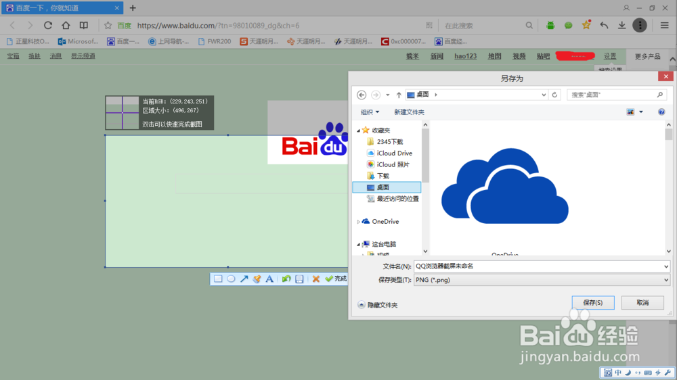Screen dimensions: 677x380
Task: Click the 取消 button
Action: (642, 303)
